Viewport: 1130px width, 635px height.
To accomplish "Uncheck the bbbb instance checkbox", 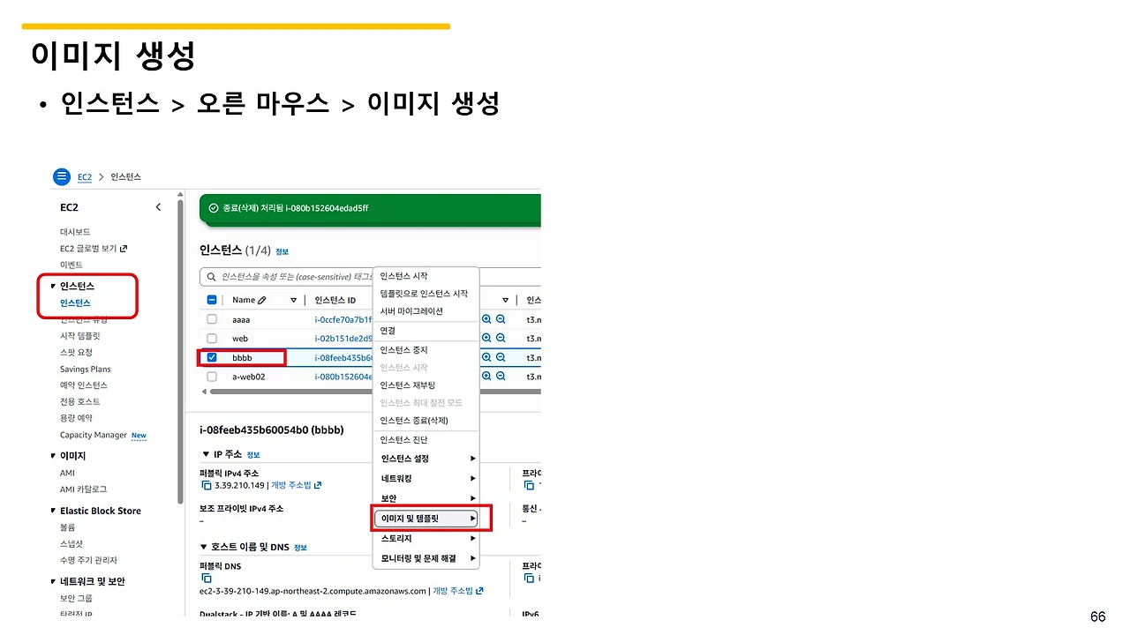I will (212, 357).
